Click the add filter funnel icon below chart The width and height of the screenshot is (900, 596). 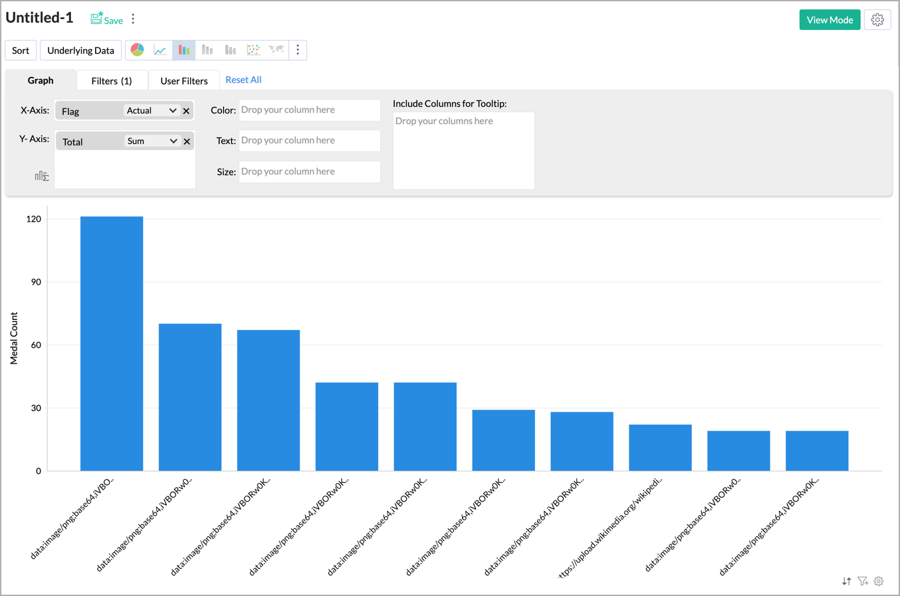pyautogui.click(x=863, y=581)
